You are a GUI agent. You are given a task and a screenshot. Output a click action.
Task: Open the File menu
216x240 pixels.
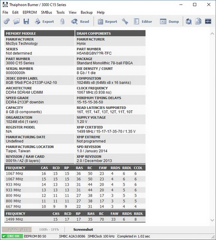click(x=5, y=12)
